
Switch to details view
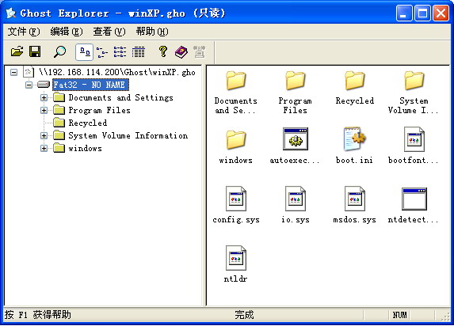pos(138,52)
